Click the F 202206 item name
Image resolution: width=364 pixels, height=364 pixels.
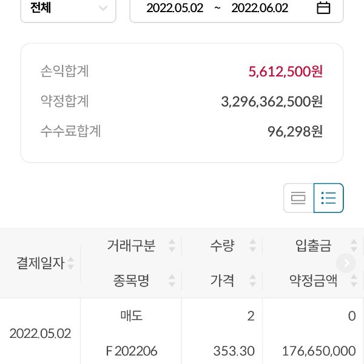point(131,351)
